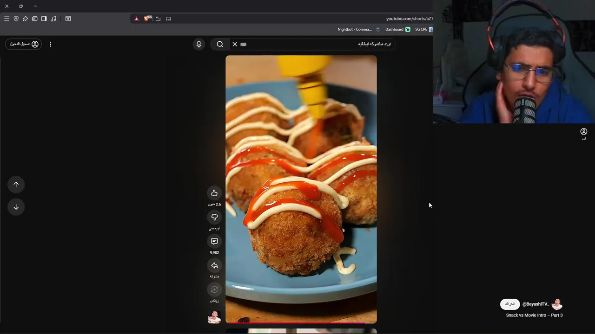Click the Snack vs Movie Intro title
The image size is (595, 334).
(534, 315)
